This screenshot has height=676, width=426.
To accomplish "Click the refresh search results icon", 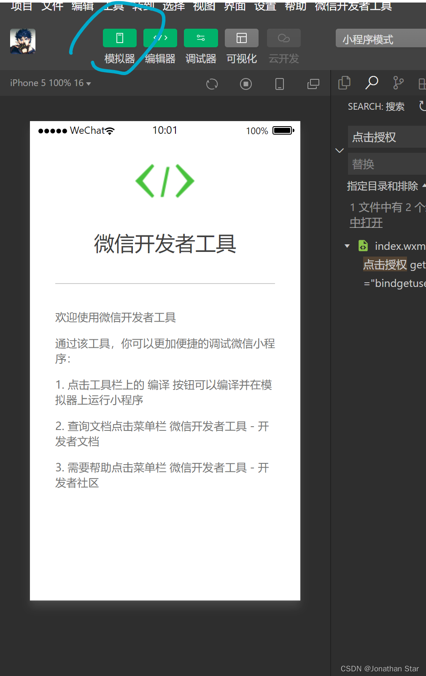I will click(x=422, y=106).
